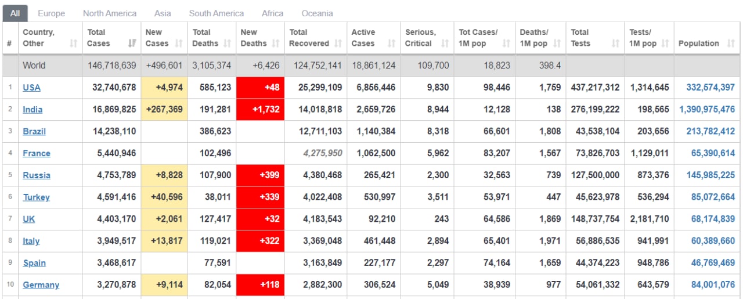The image size is (743, 299).
Task: Open the USA country link
Action: [31, 88]
